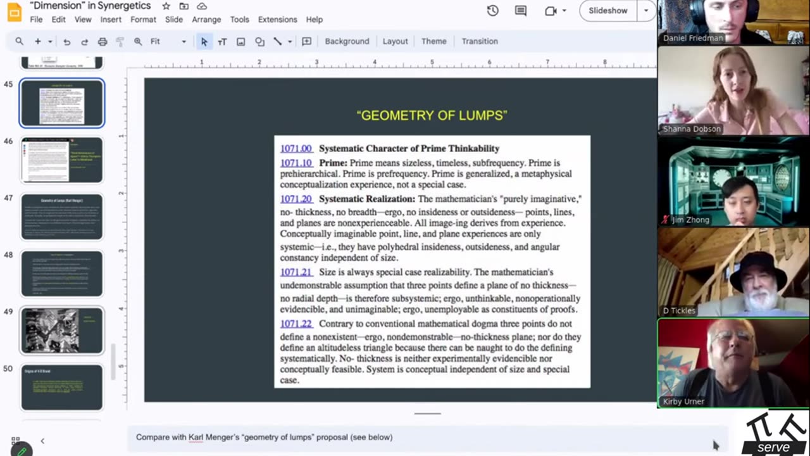Viewport: 810px width, 456px height.
Task: Open version history clock icon
Action: [x=492, y=11]
